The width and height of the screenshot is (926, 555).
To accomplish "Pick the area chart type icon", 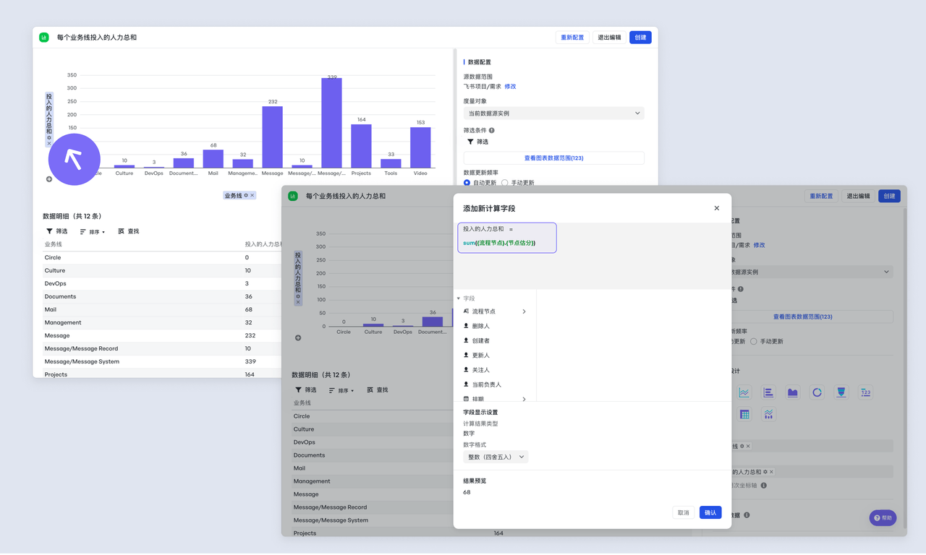I will click(793, 392).
